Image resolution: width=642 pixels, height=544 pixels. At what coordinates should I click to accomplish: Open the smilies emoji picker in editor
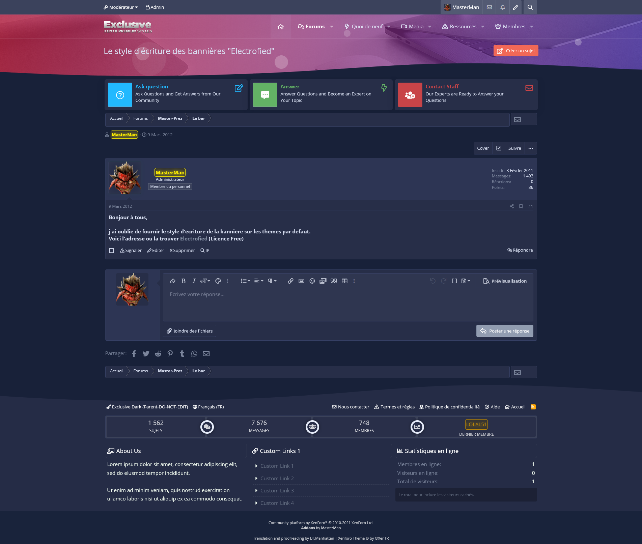312,281
